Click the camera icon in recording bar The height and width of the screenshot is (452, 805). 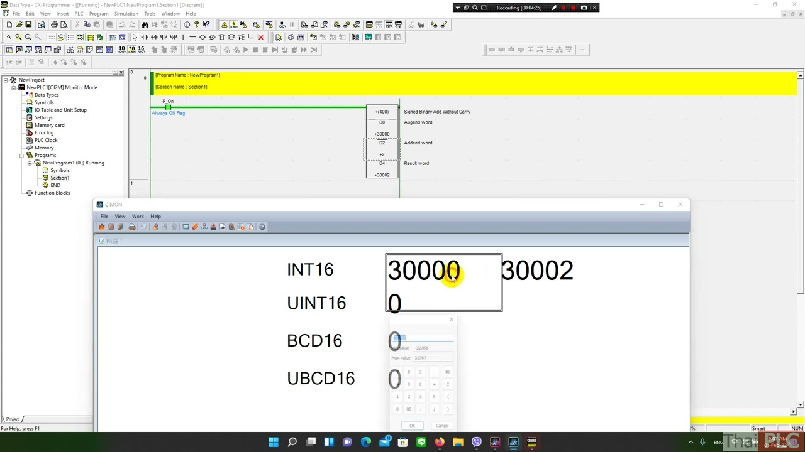point(584,8)
